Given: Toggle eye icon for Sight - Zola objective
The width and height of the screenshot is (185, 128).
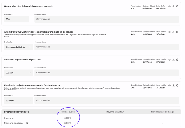Looking at the screenshot, I should pos(170,60).
